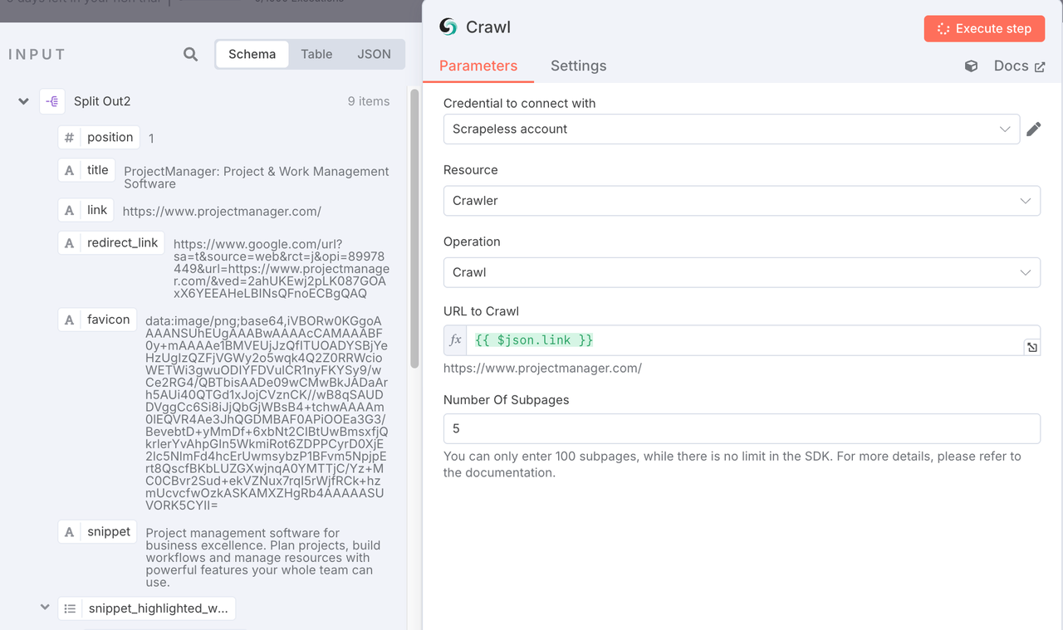The image size is (1063, 630).
Task: Click the string type icon beside link
Action: [70, 210]
